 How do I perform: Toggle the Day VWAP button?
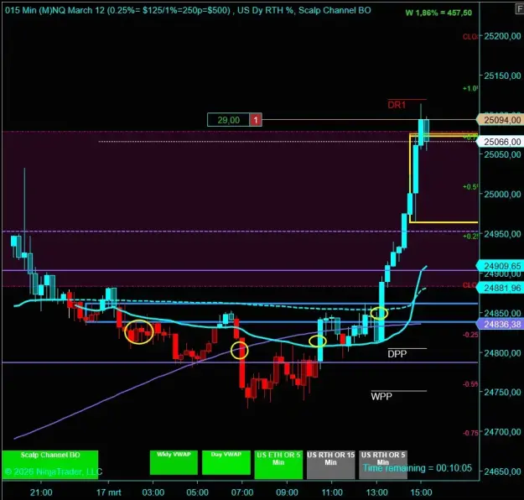226,462
